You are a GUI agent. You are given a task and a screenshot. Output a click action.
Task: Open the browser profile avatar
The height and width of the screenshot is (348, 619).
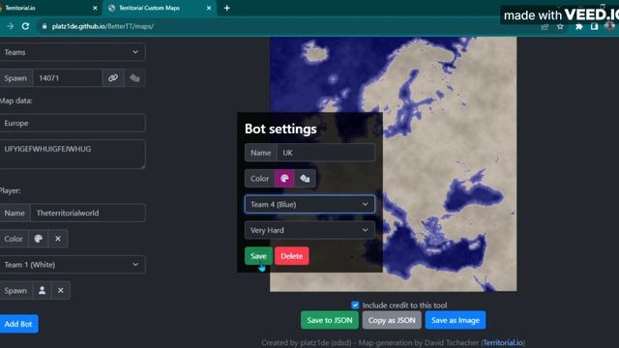tap(609, 26)
